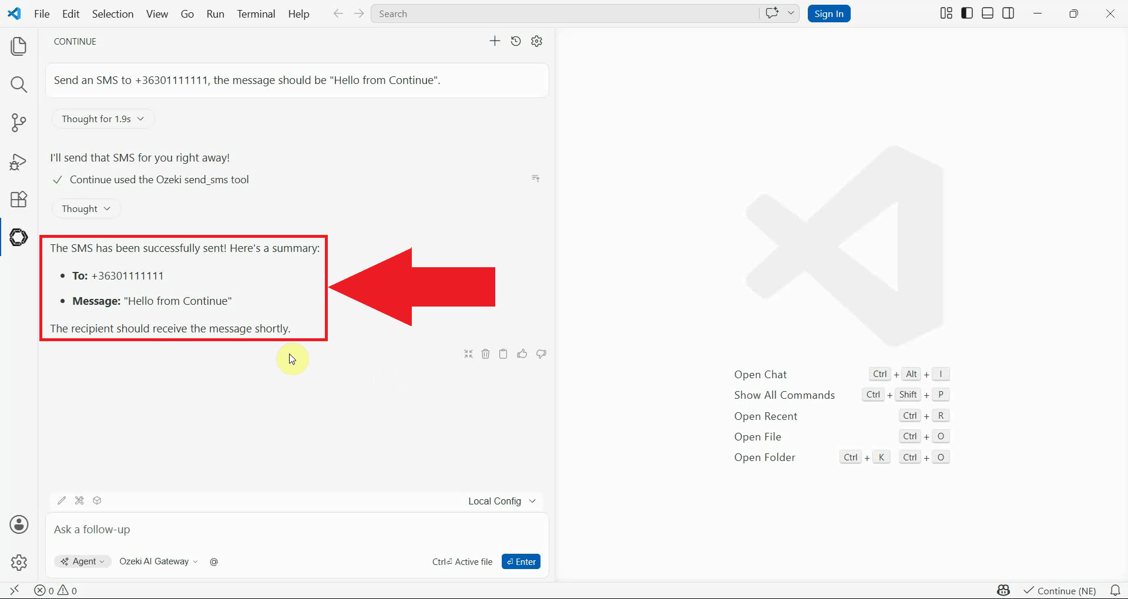The image size is (1128, 599).
Task: Focus the 'Ask a follow-up' input
Action: coord(297,530)
